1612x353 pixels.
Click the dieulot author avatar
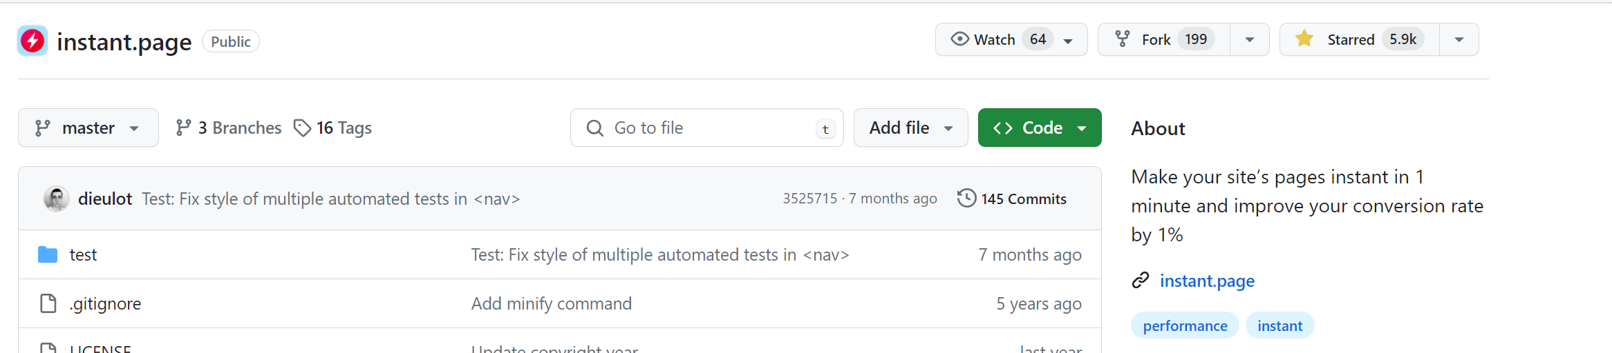(56, 199)
